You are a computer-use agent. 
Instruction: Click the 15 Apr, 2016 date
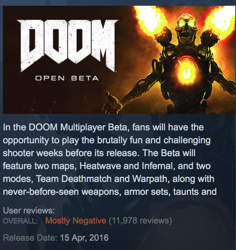coord(84,238)
